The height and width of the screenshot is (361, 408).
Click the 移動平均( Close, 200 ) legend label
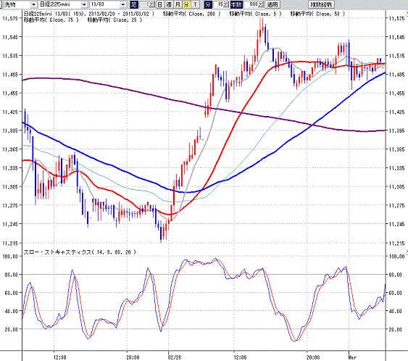(192, 14)
